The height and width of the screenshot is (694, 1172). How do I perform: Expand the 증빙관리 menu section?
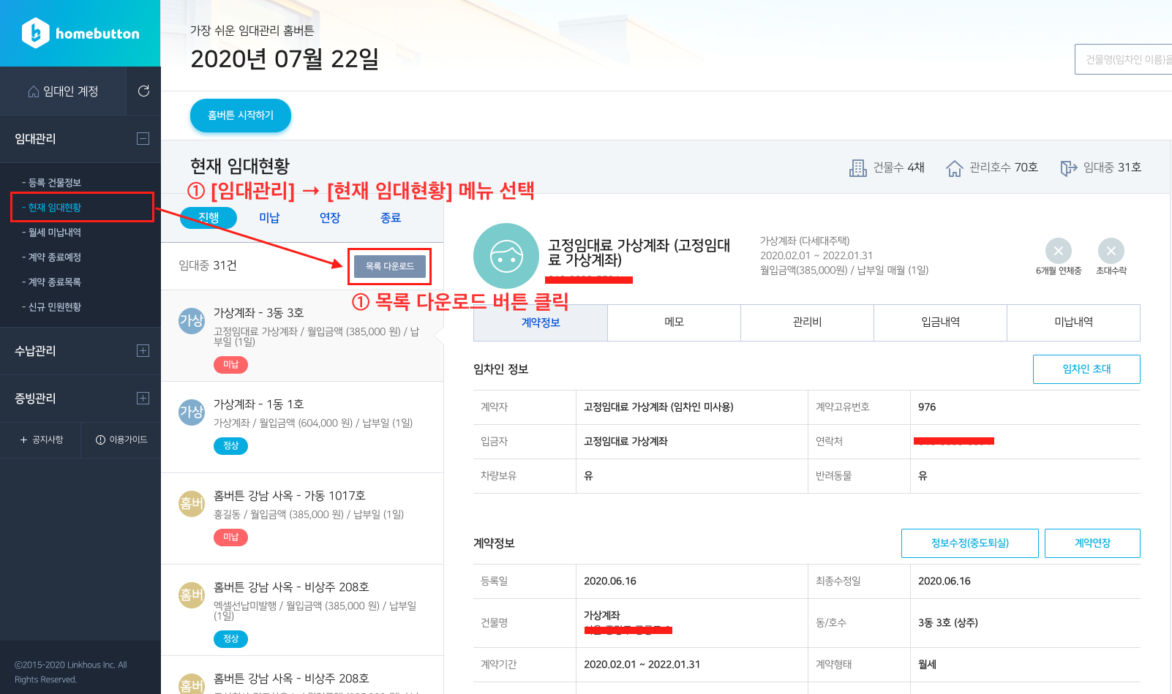click(x=143, y=398)
